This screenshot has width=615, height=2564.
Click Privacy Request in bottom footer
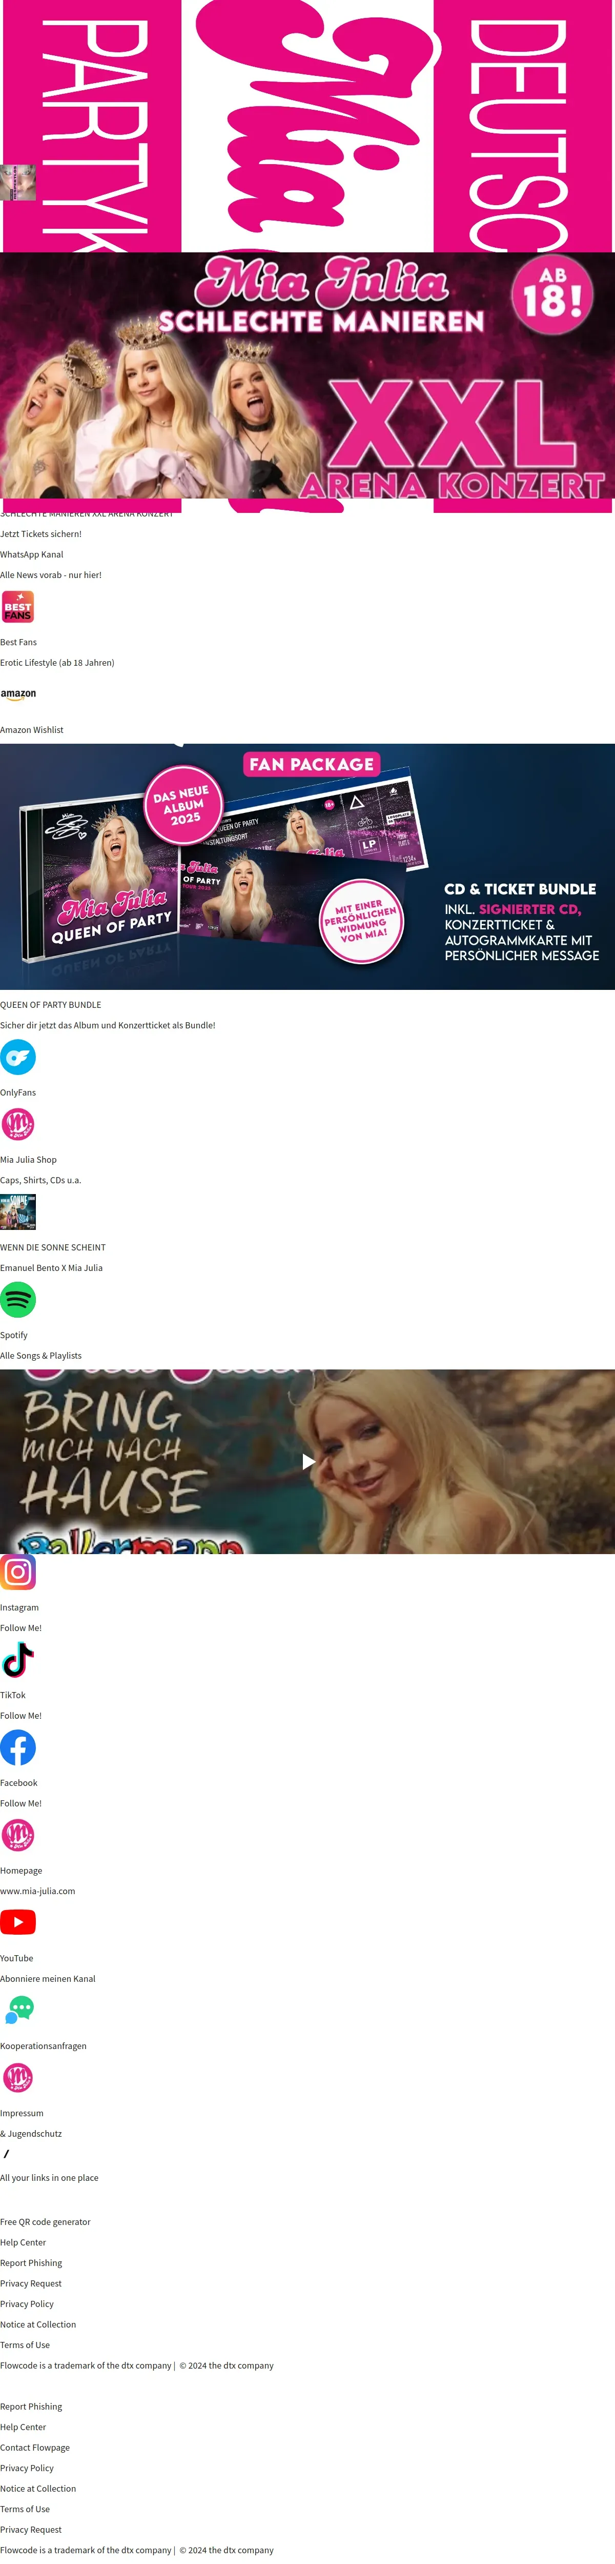tap(31, 2529)
